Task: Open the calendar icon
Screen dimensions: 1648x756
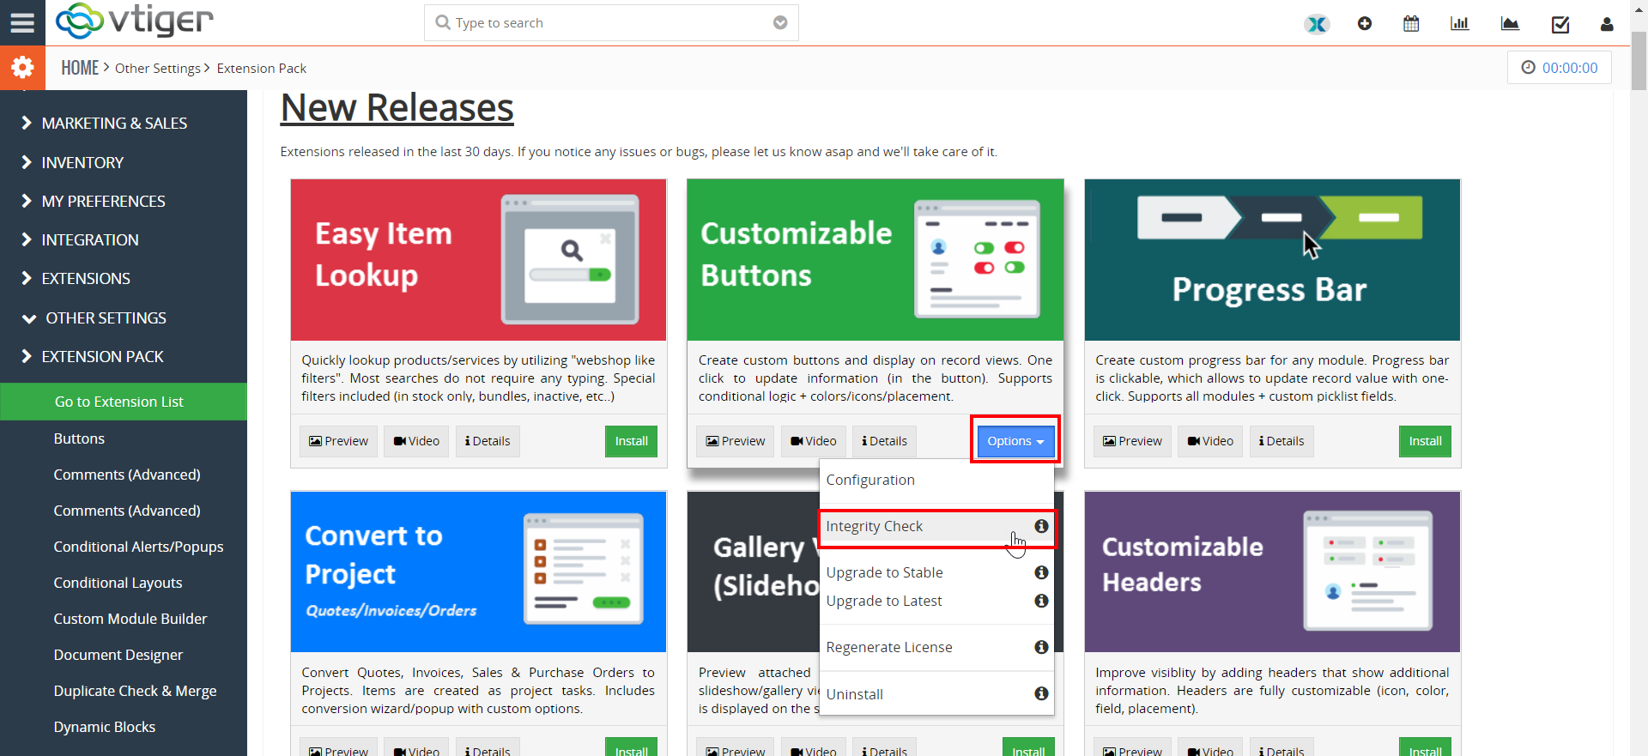Action: point(1411,24)
